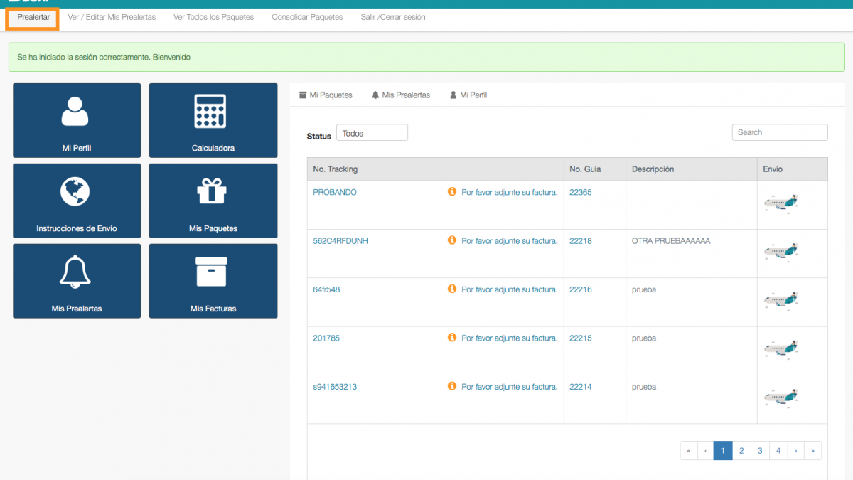The width and height of the screenshot is (853, 480).
Task: Click 'prueba' description in 22216 row
Action: (x=644, y=289)
